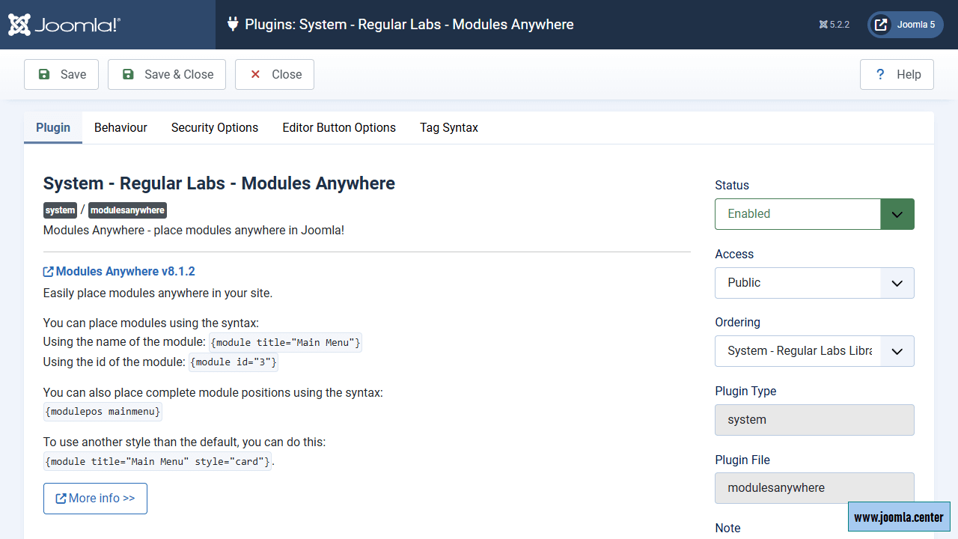This screenshot has height=539, width=958.
Task: Open the Help button
Action: point(897,75)
